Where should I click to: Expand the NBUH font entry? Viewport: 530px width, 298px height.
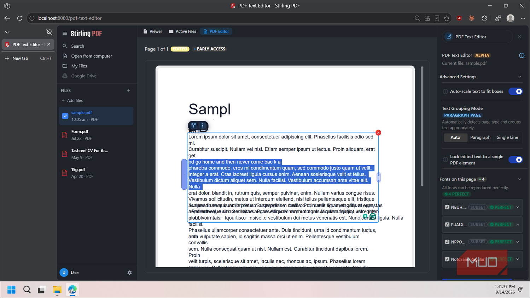(x=518, y=207)
